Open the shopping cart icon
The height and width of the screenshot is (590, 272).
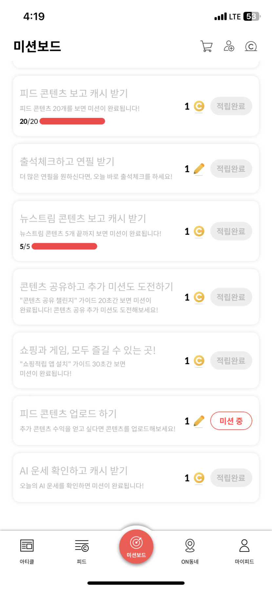206,46
